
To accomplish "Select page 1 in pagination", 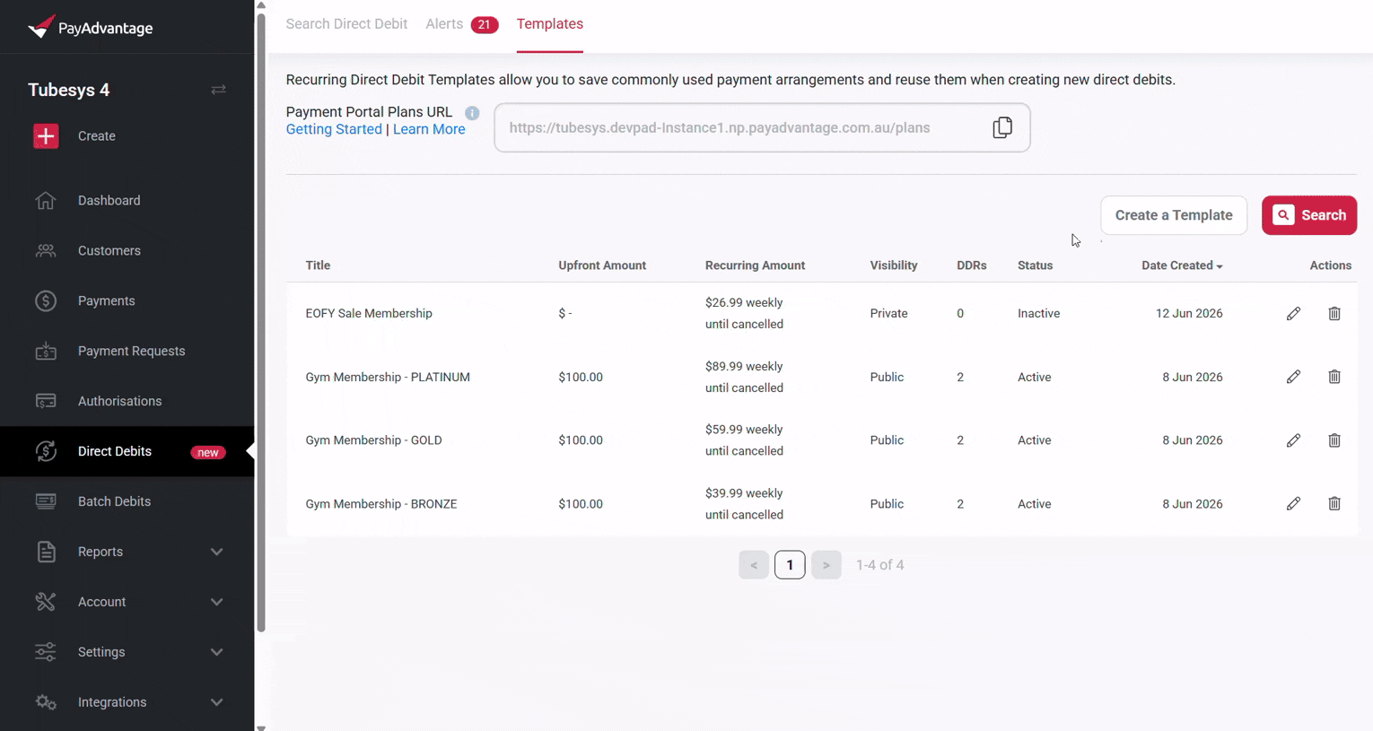I will (790, 565).
